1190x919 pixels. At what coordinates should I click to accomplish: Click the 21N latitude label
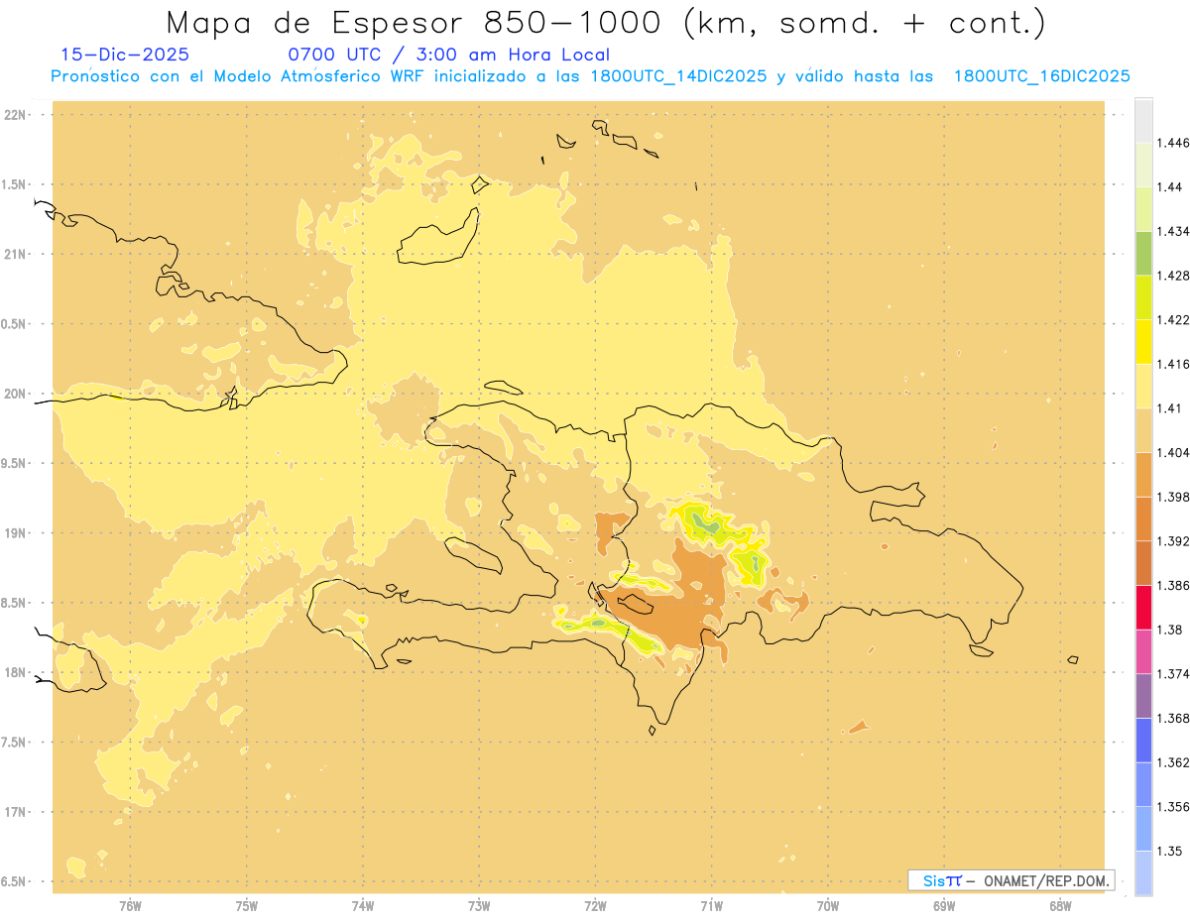click(x=15, y=255)
